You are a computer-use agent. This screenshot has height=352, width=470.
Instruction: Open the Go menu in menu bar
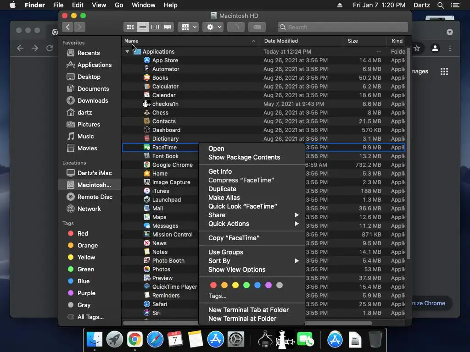(x=119, y=5)
